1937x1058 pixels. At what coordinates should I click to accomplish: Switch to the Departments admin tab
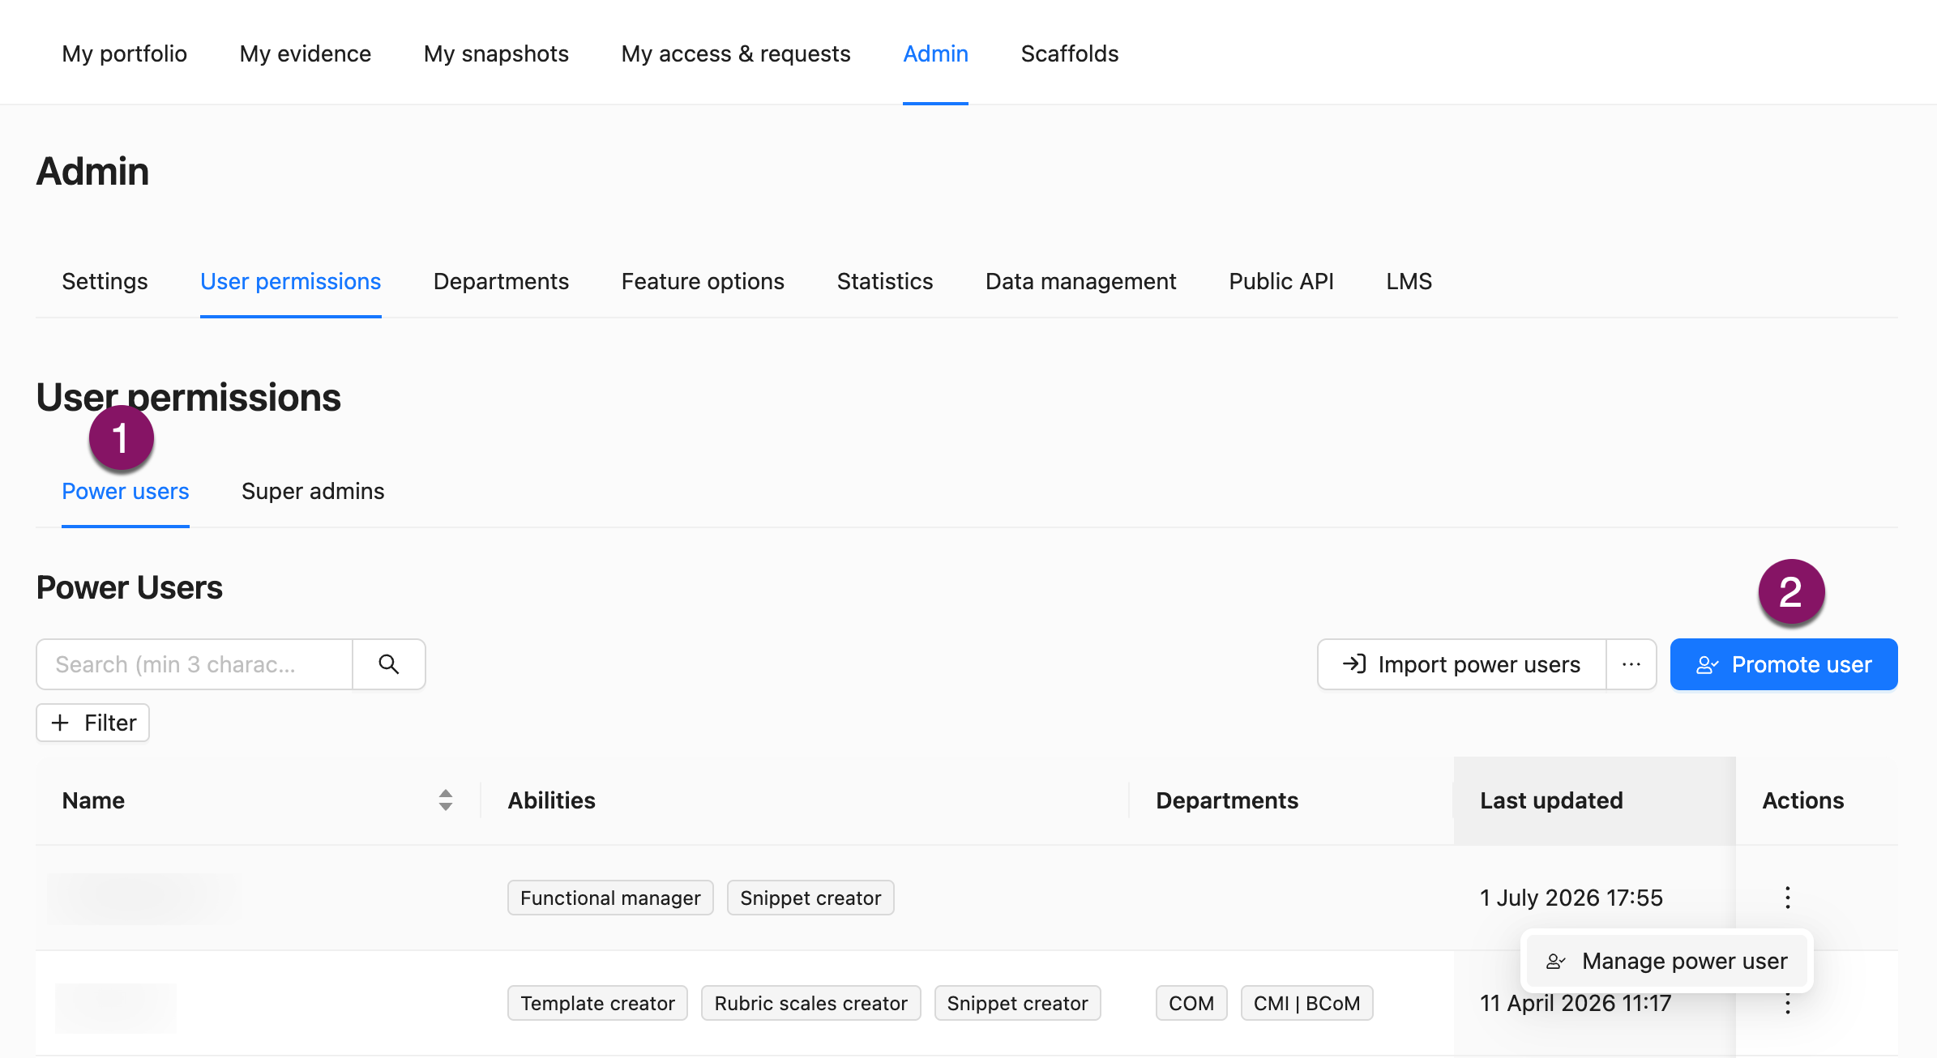501,281
